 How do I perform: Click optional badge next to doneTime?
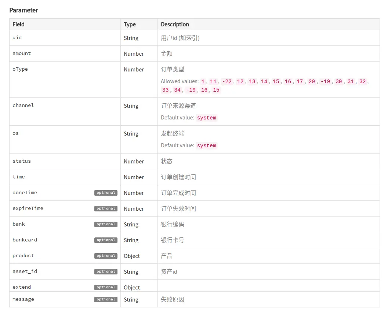[106, 193]
